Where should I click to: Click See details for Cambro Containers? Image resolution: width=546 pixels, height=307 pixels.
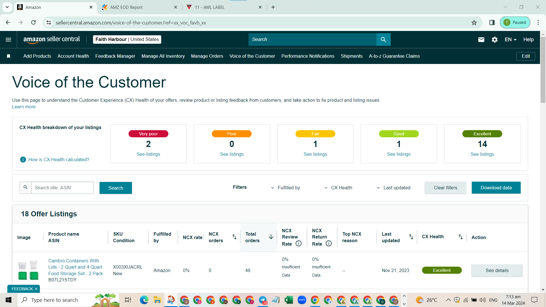497,270
